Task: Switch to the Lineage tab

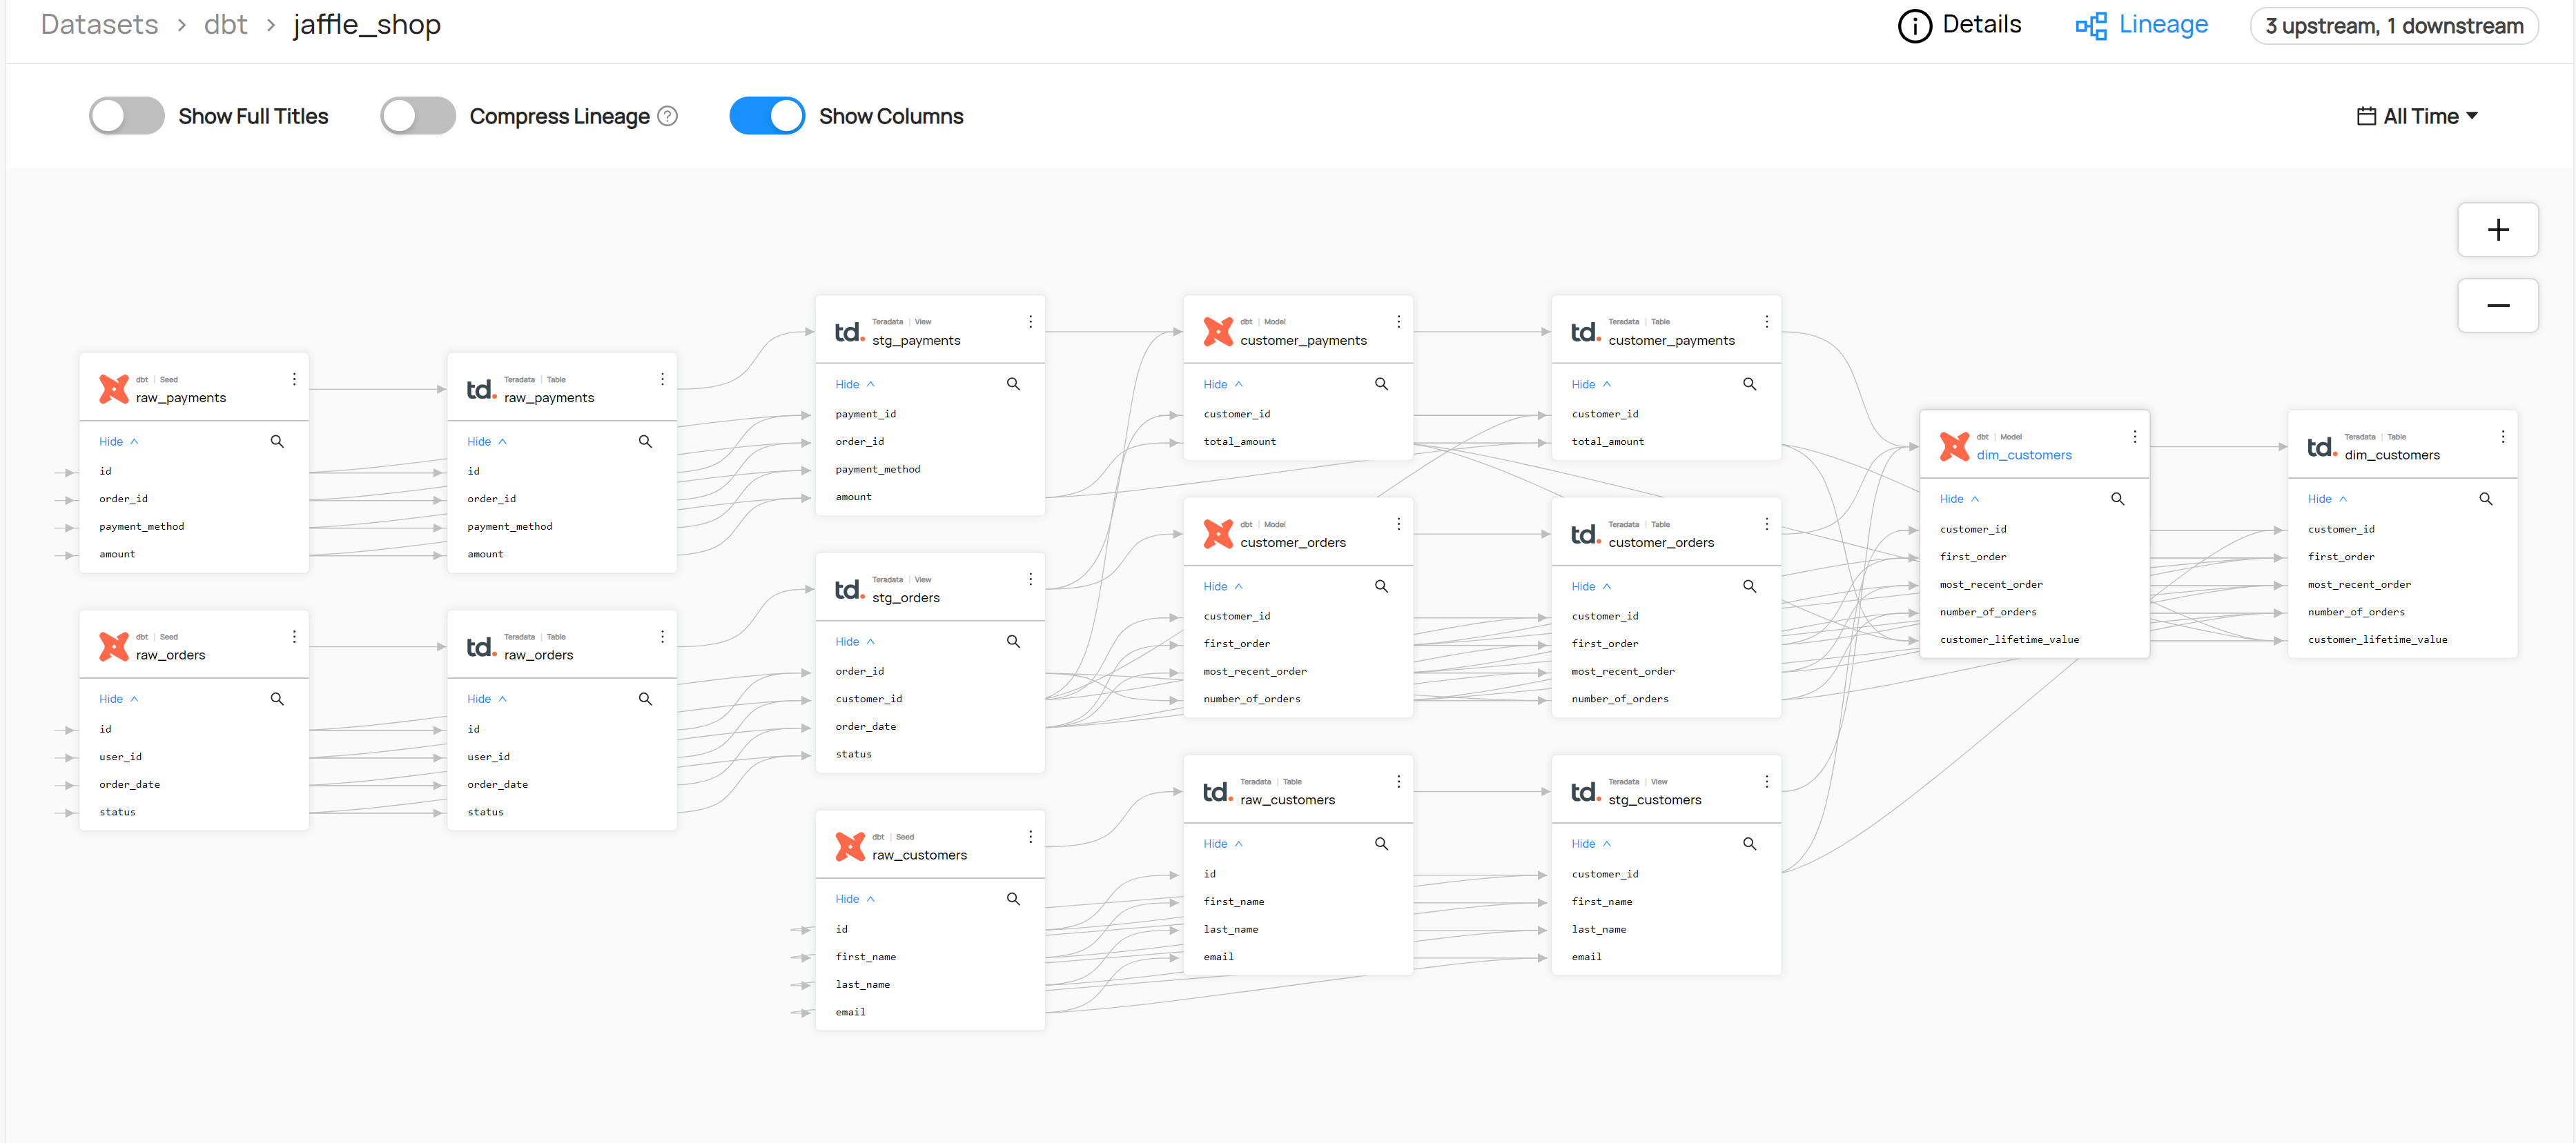Action: click(x=2142, y=25)
